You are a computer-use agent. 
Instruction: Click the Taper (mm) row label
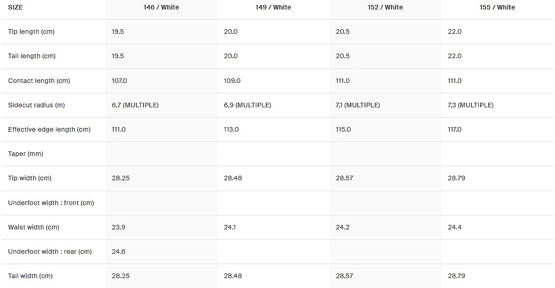click(x=26, y=154)
